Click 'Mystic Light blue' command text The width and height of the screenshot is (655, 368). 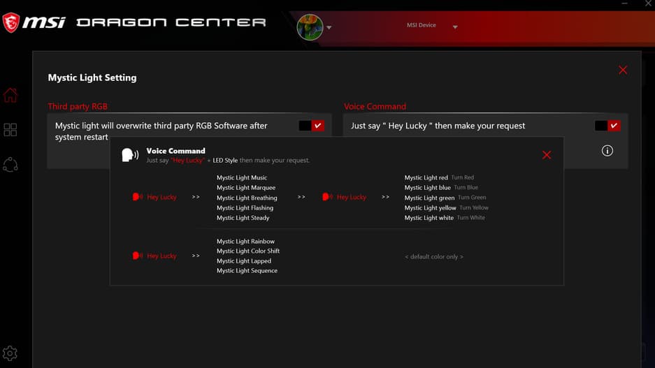[x=427, y=188]
